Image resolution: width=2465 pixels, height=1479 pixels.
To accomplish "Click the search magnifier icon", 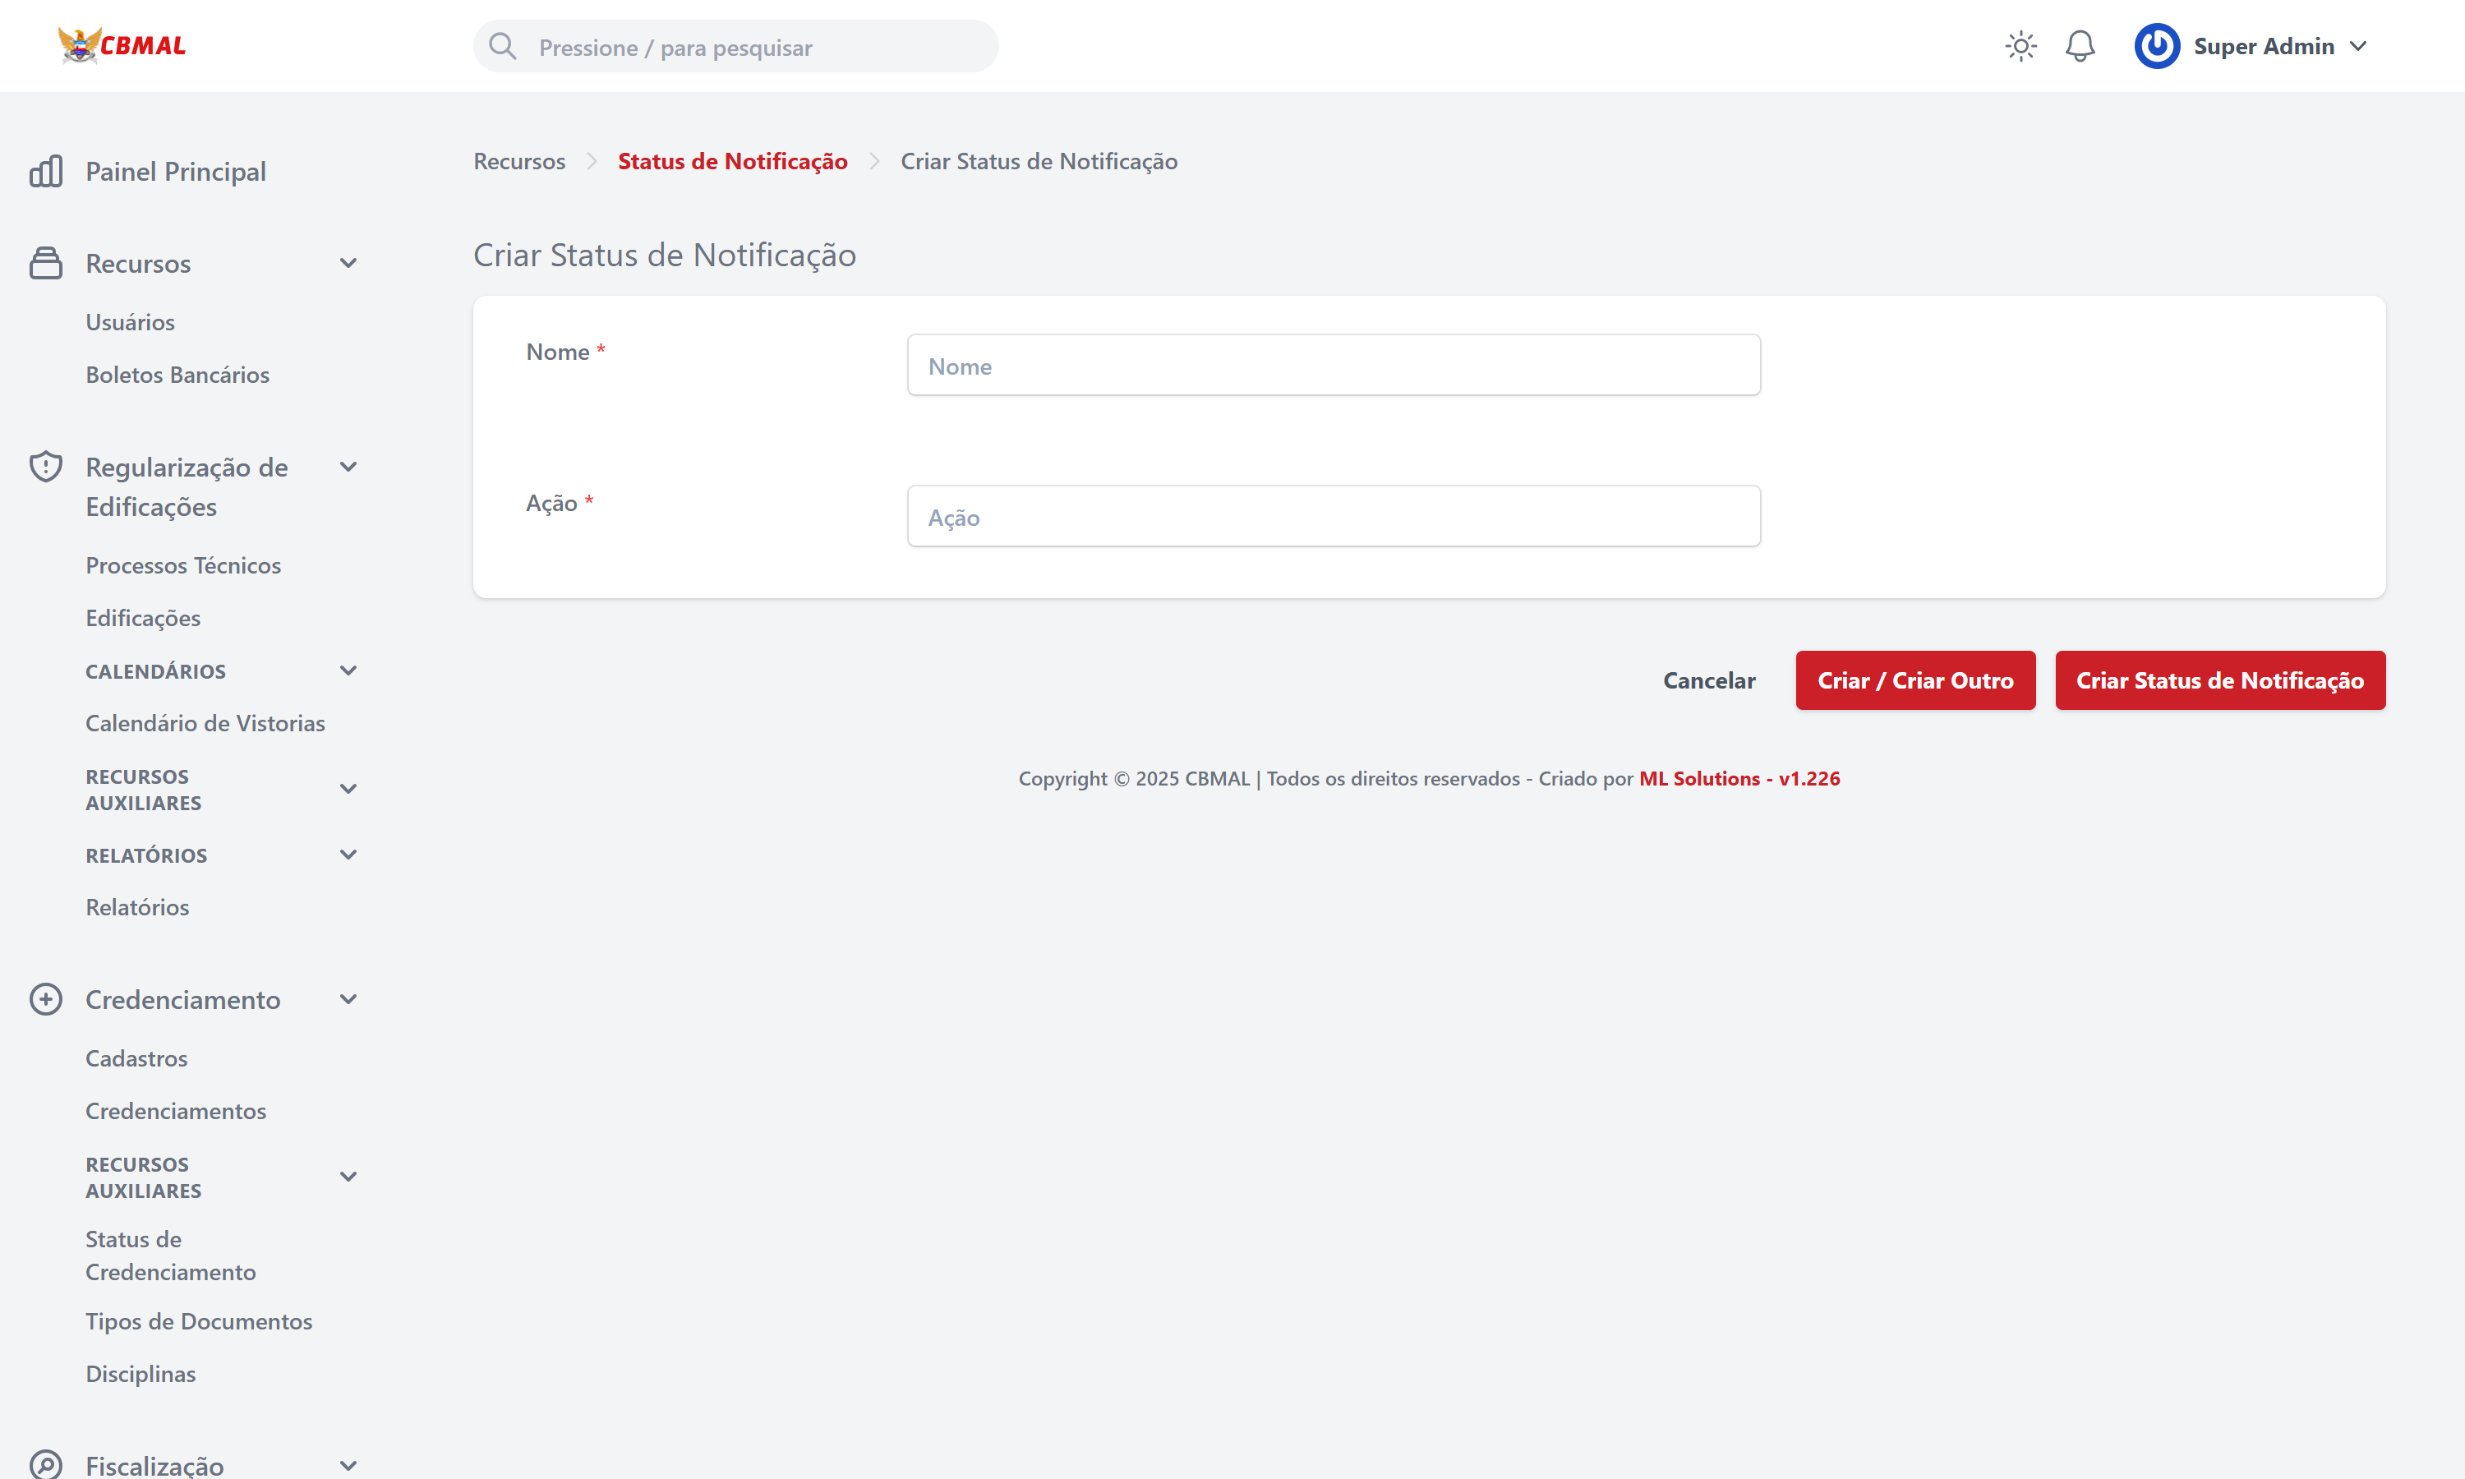I will coord(503,46).
